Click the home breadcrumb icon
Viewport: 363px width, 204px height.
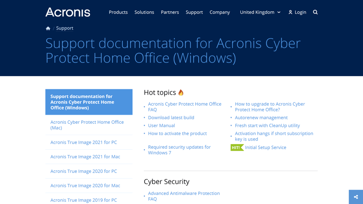[x=48, y=28]
